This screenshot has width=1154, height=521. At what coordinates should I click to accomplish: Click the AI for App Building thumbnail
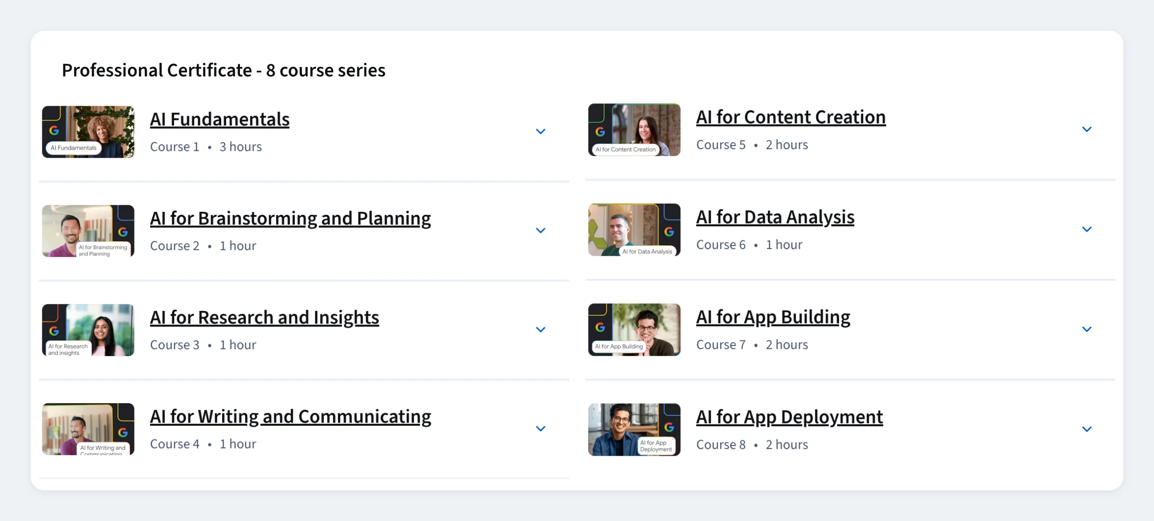point(634,330)
